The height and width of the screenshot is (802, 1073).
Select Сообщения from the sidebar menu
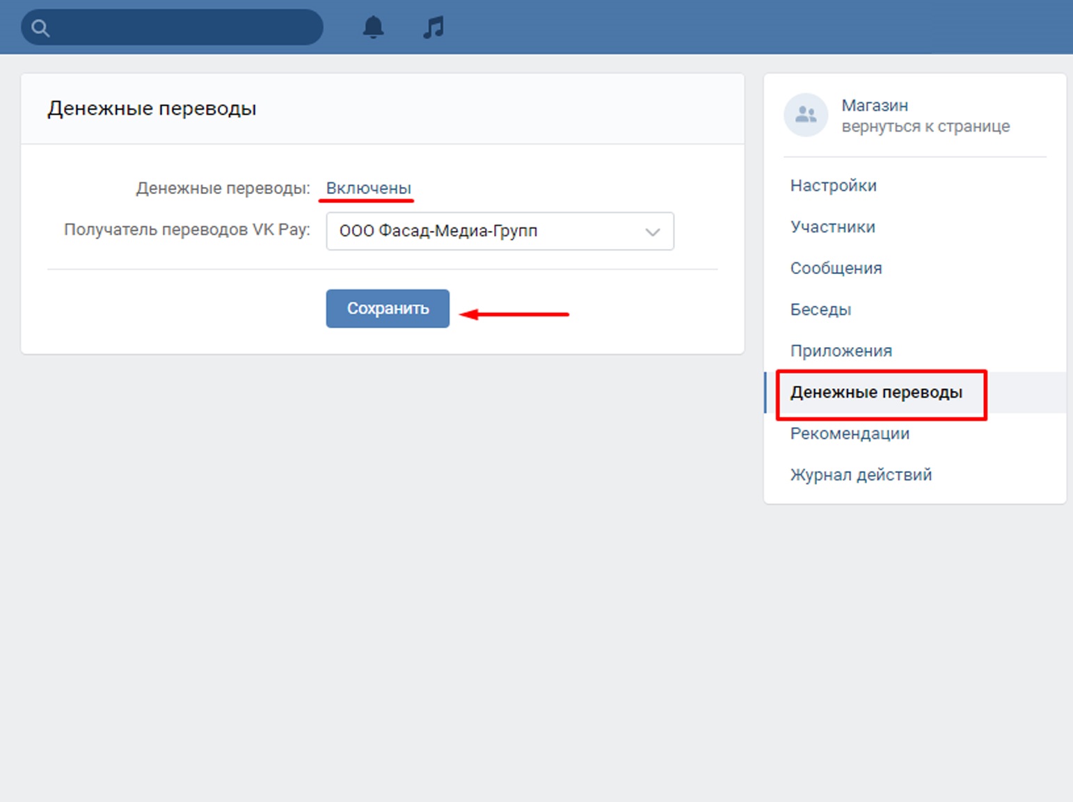click(836, 268)
